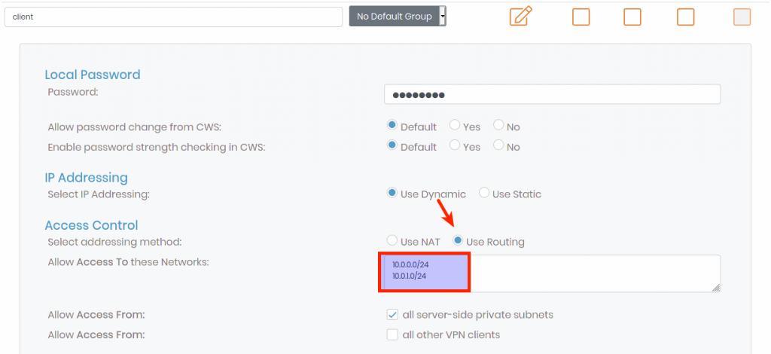
Task: Choose Default for password strength checking in CWS
Action: coord(392,146)
